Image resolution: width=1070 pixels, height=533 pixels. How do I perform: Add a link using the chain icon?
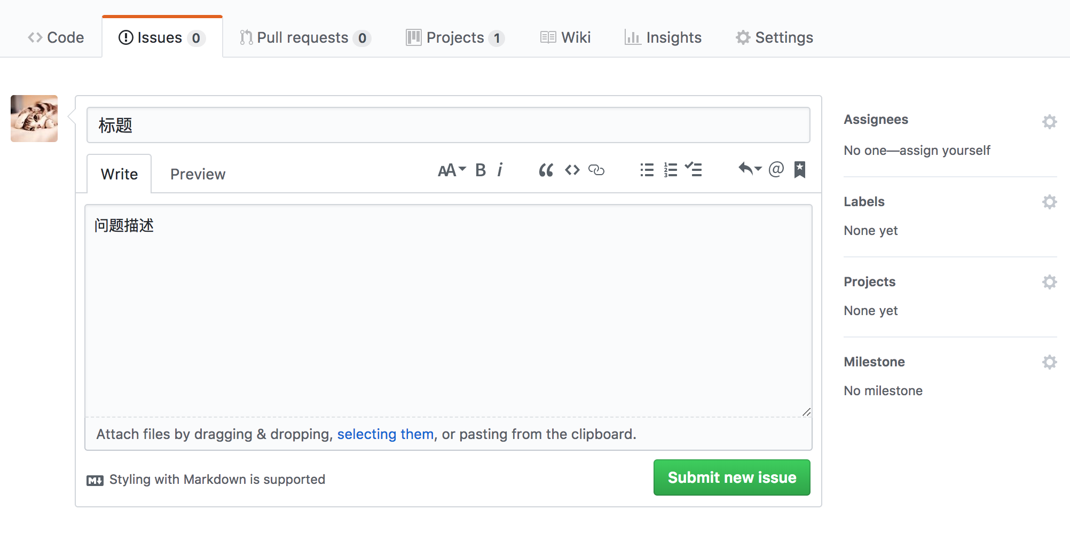click(596, 170)
